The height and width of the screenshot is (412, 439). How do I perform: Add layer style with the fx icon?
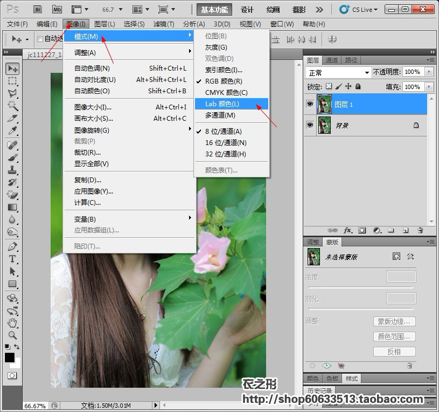(x=348, y=230)
